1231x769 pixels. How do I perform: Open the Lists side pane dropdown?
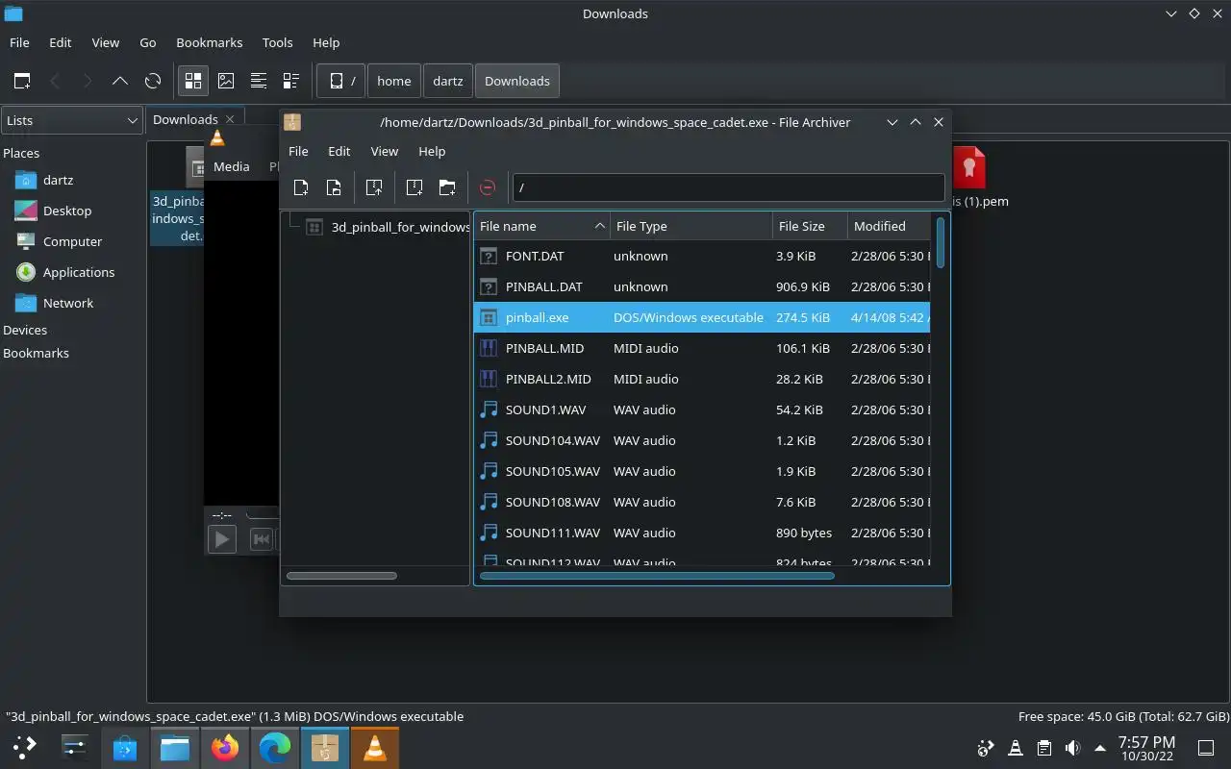pyautogui.click(x=72, y=120)
